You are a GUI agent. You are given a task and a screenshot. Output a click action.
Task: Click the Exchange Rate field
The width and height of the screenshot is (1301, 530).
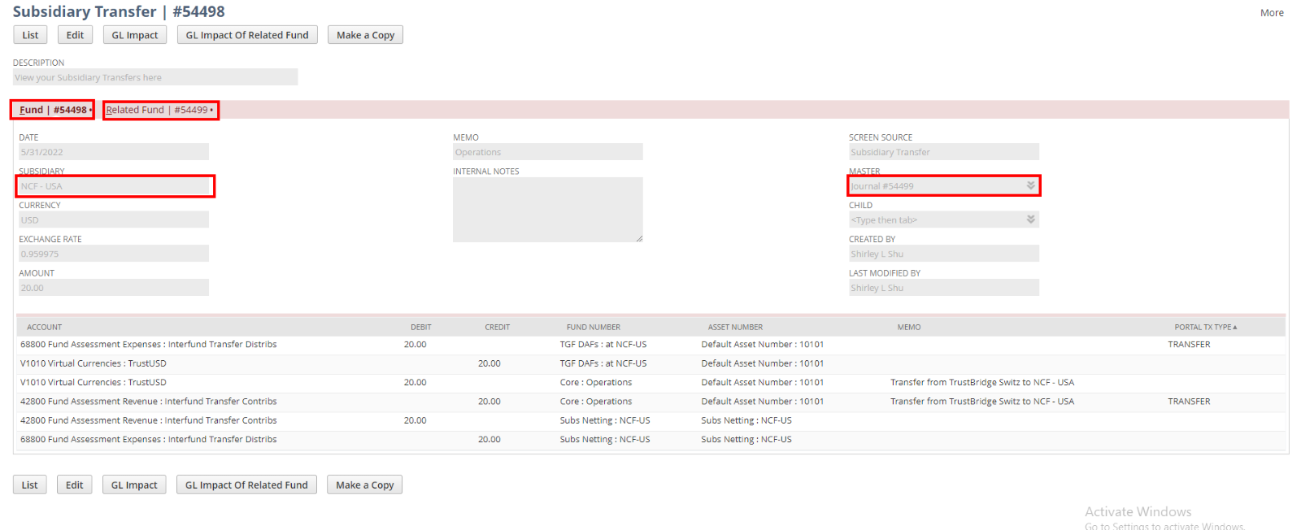coord(114,254)
